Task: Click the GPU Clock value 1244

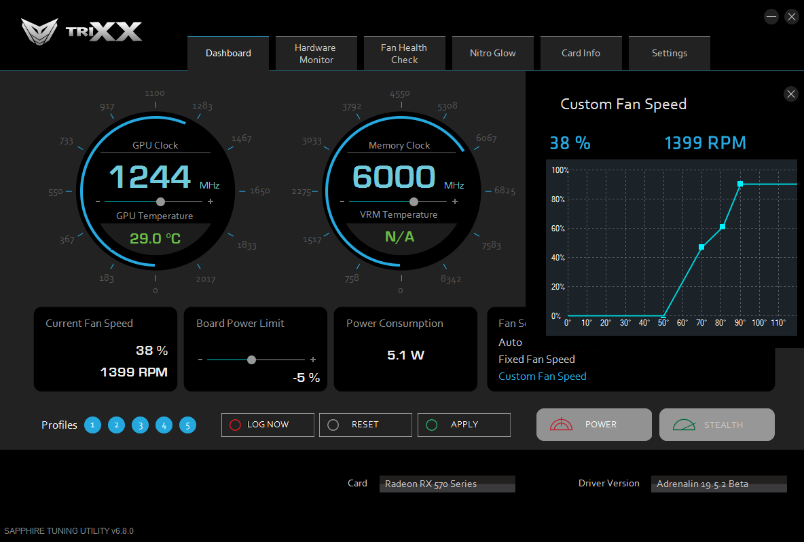Action: coord(150,176)
